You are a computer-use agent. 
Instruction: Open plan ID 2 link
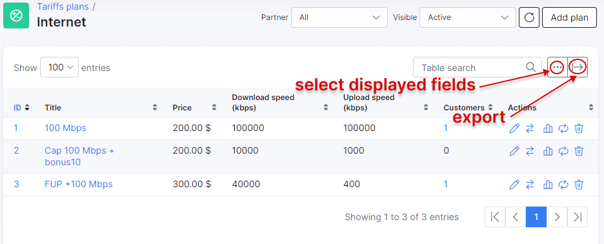pos(16,150)
